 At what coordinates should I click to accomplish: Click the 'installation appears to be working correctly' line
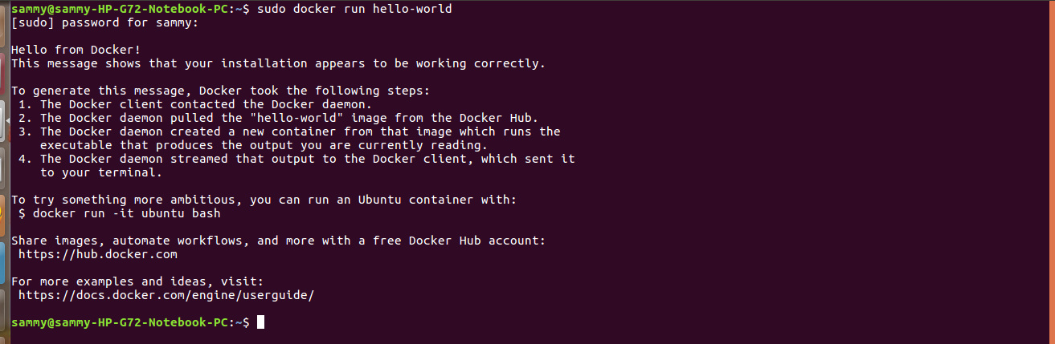click(x=278, y=63)
